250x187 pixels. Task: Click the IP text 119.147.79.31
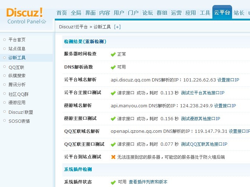[211, 131]
